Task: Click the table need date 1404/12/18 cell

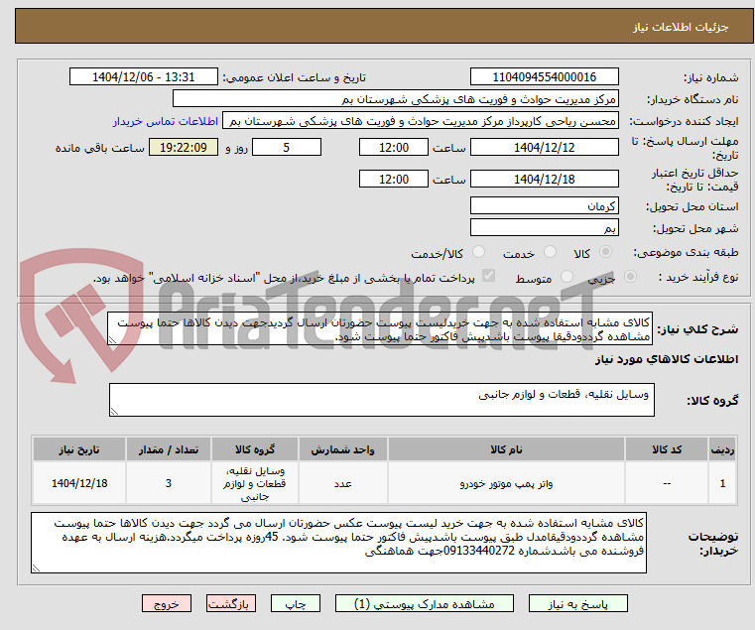Action: (x=79, y=483)
